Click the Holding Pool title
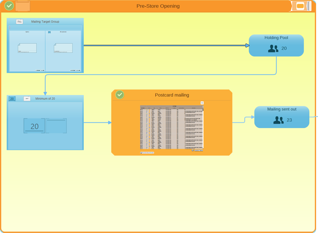318x233 pixels. [276, 38]
